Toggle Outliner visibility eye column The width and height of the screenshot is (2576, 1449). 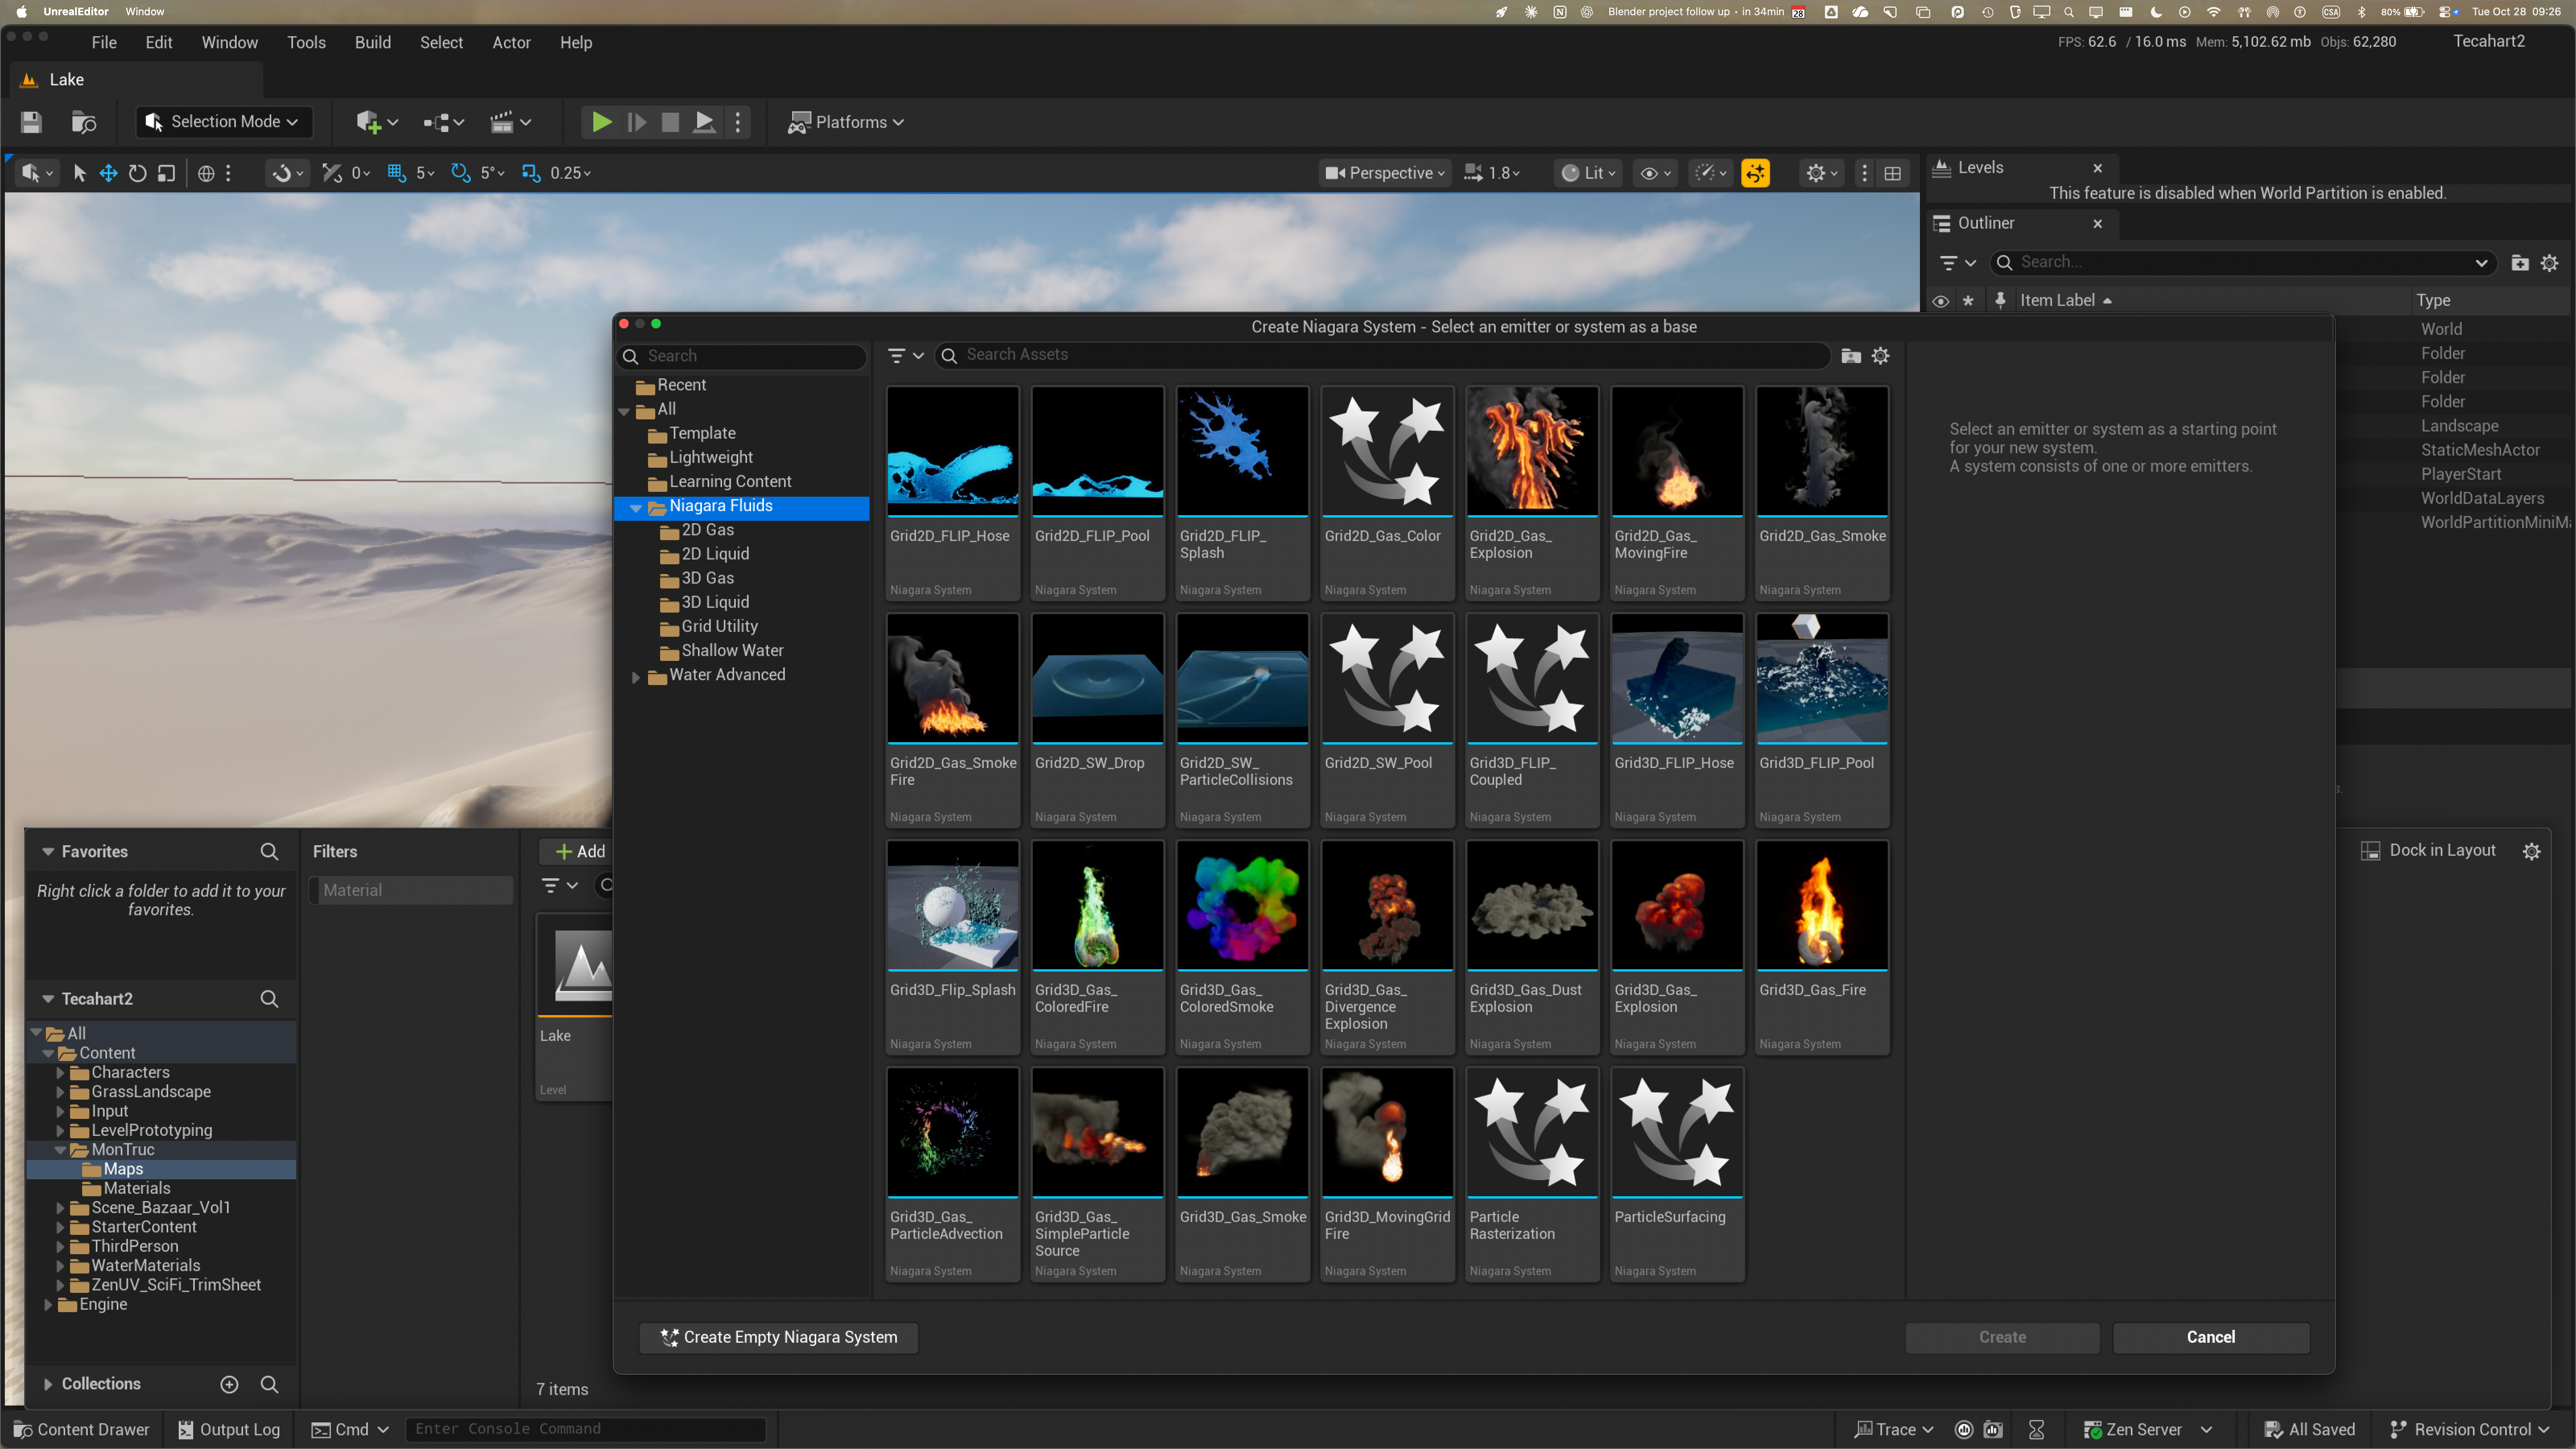point(1940,301)
